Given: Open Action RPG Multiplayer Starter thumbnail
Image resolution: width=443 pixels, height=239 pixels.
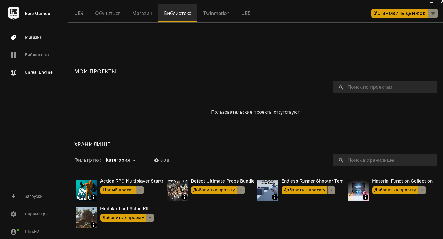Looking at the screenshot, I should [x=87, y=190].
